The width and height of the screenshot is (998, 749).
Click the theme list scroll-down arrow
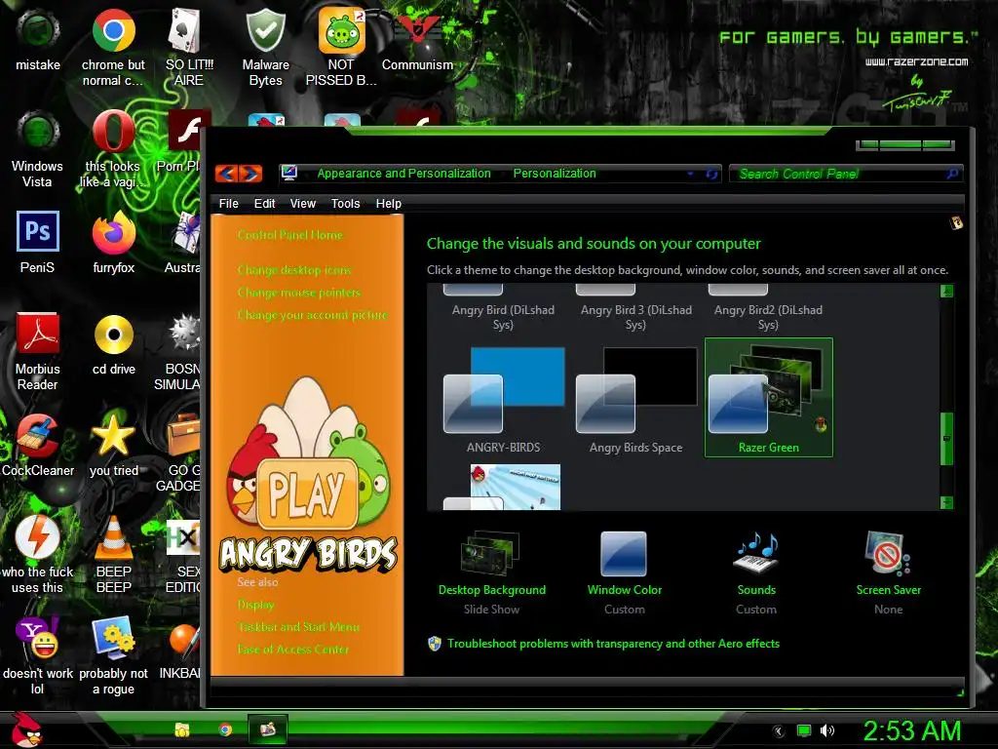click(946, 502)
